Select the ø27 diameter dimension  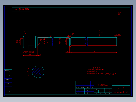pyautogui.click(x=47, y=42)
